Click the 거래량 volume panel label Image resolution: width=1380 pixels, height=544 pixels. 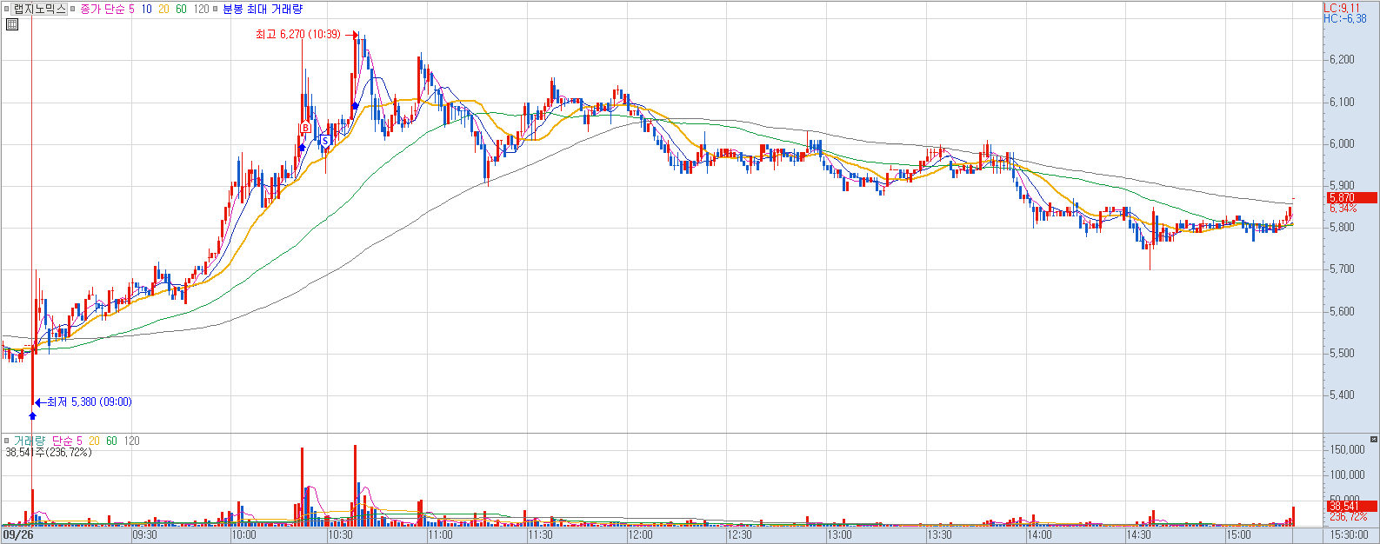pos(29,441)
